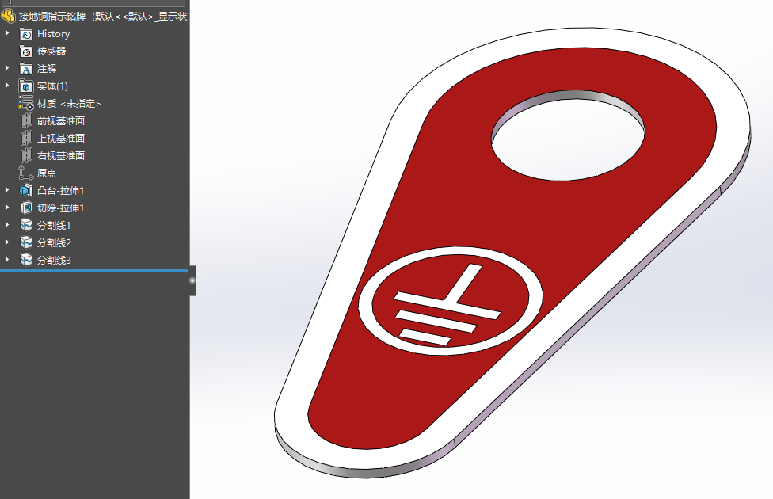Click the 切除-拉伸1 cut extrude icon

pos(26,208)
